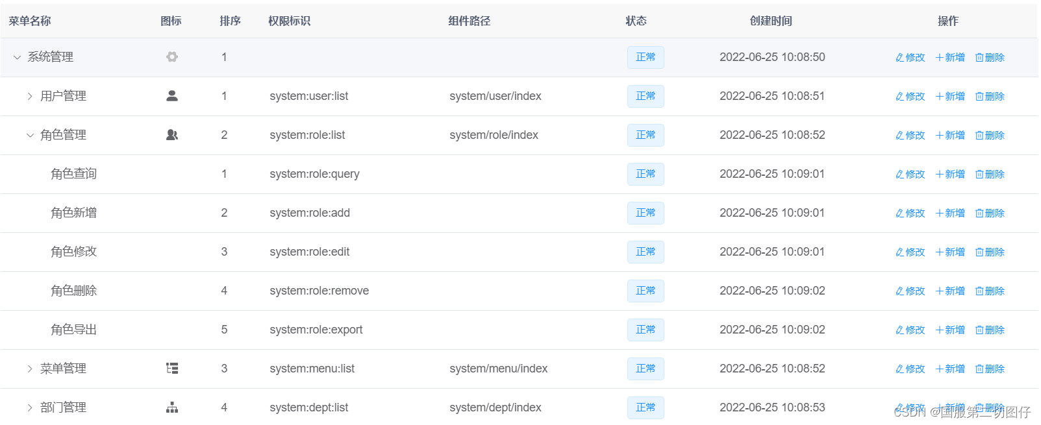This screenshot has height=425, width=1041.
Task: Click 新增 in the 角色删除 row
Action: click(950, 291)
